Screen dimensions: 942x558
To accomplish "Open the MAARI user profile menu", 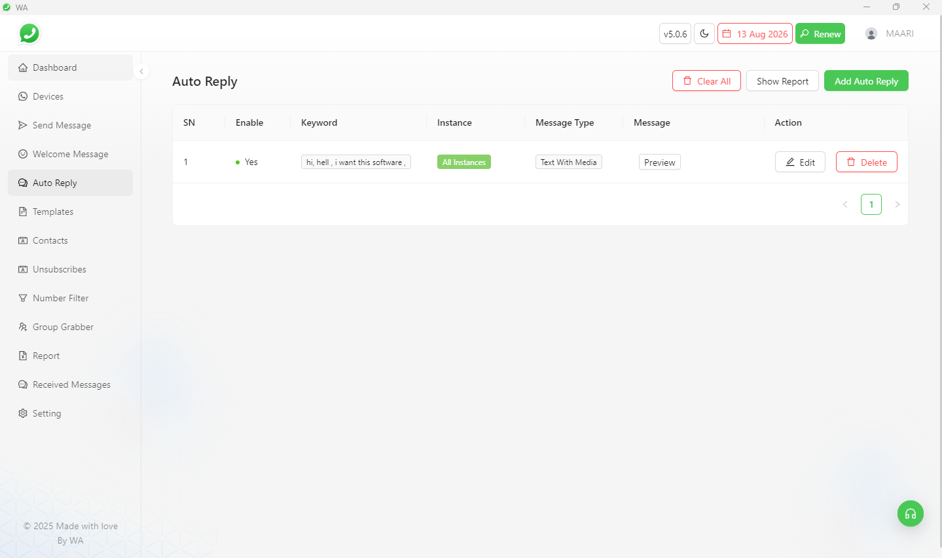I will [890, 33].
